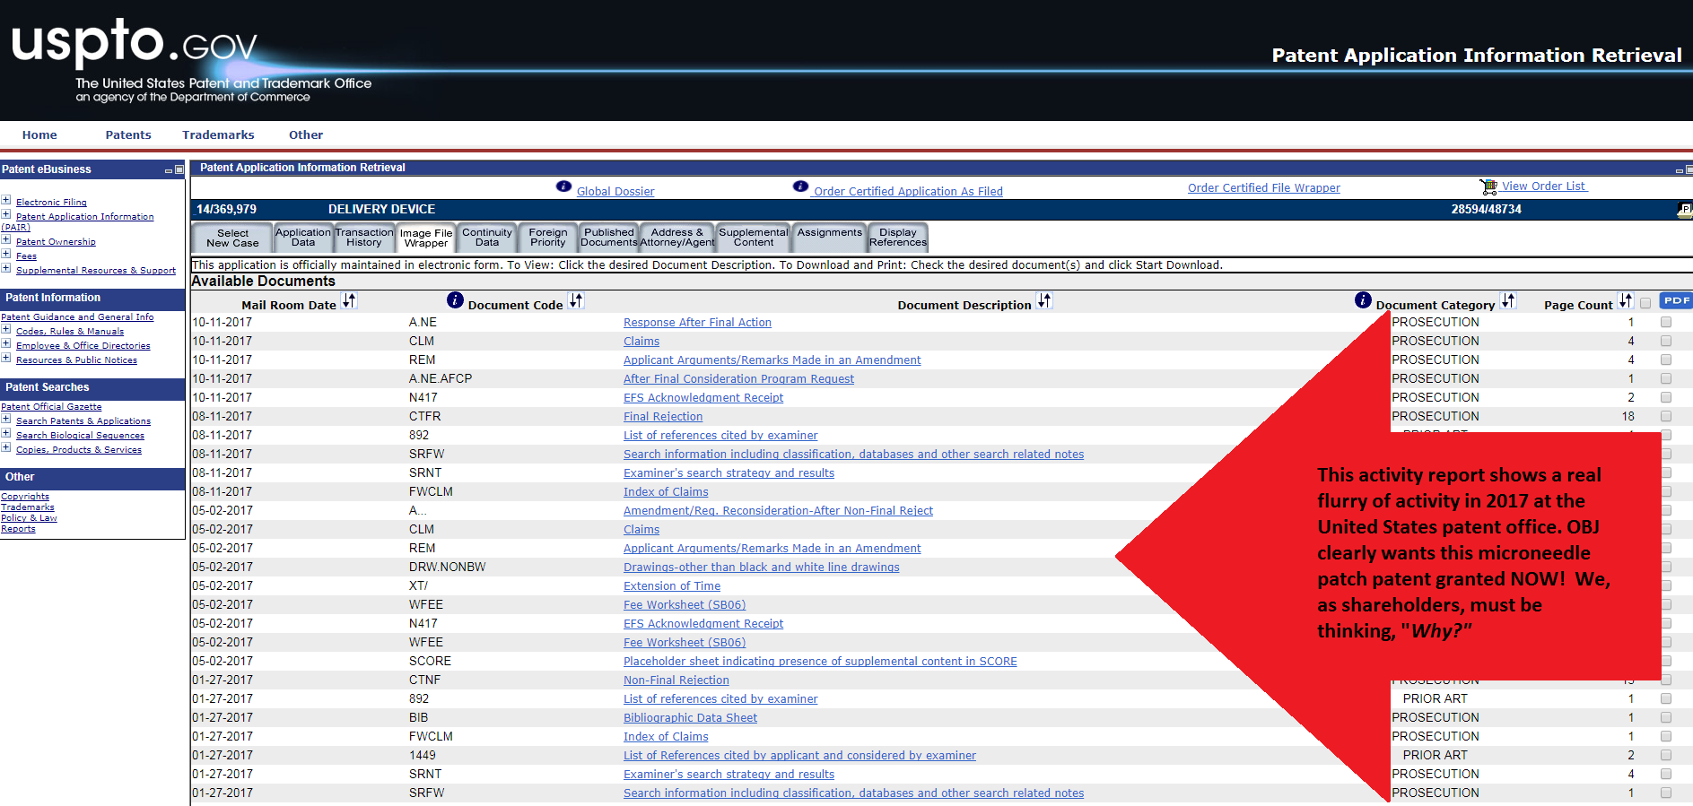The image size is (1693, 806).
Task: Open the Supplemental Content tab
Action: (754, 238)
